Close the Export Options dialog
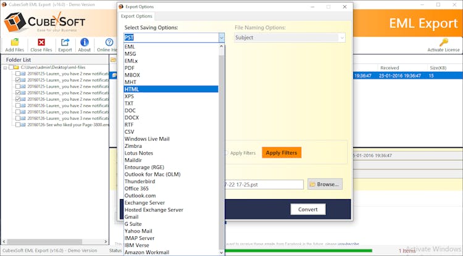 click(344, 7)
